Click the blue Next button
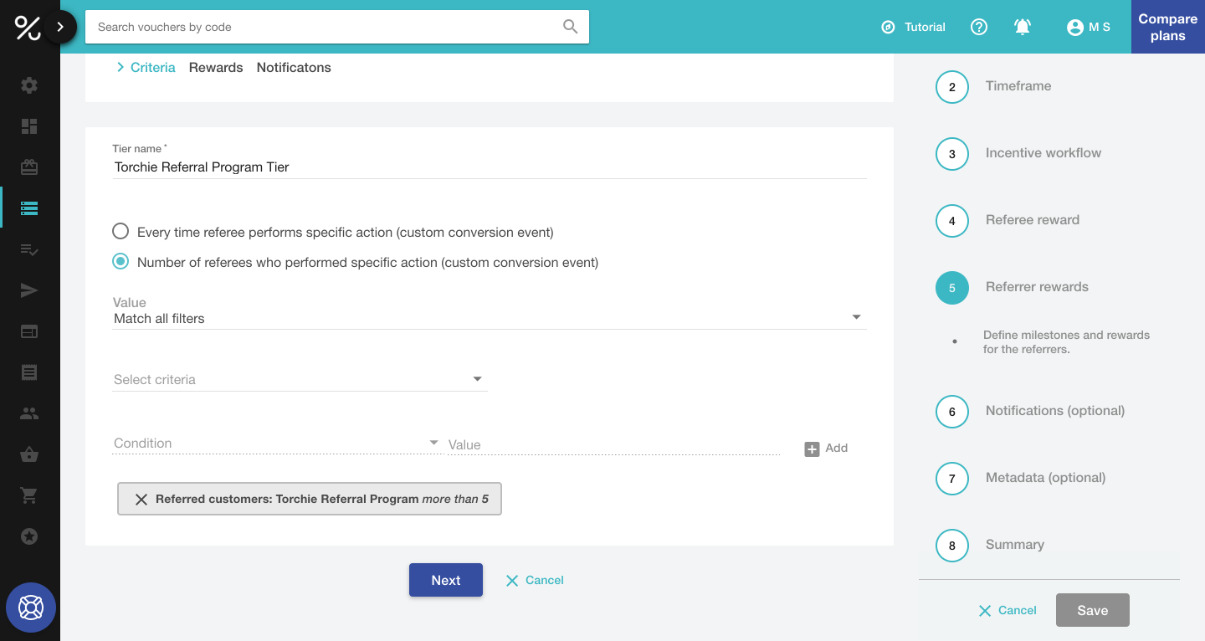The image size is (1205, 641). (445, 580)
